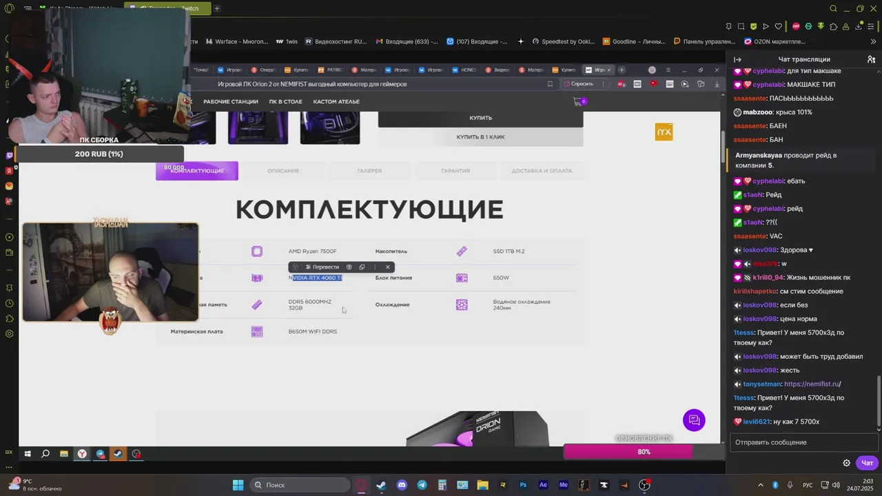Open Twitch chat community users icon
882x496 pixels.
pyautogui.click(x=871, y=59)
